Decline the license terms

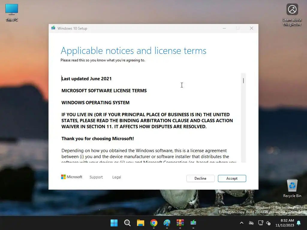(201, 178)
